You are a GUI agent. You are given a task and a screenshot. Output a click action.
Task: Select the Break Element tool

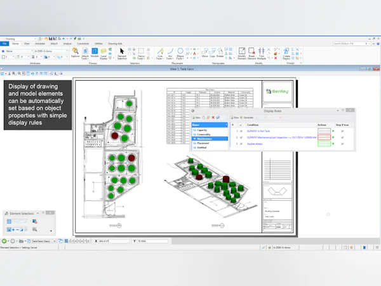click(251, 53)
